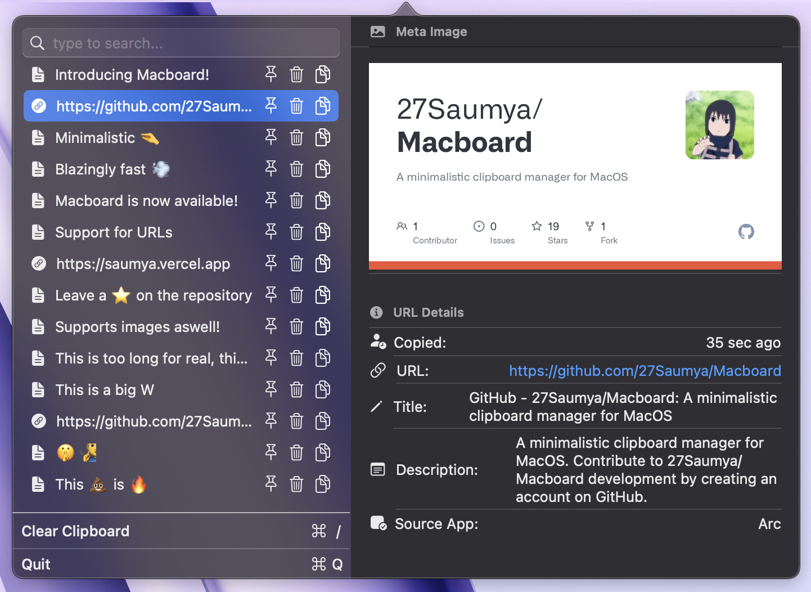Copy "Leave a star on the repository" entry

coord(323,295)
